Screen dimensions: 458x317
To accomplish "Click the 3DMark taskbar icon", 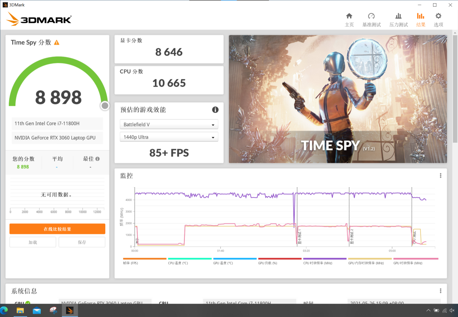I will pos(70,310).
